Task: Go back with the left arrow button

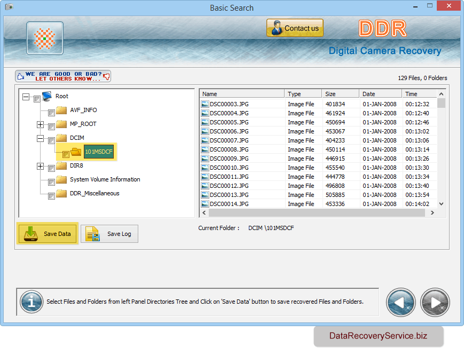Action: [x=400, y=303]
